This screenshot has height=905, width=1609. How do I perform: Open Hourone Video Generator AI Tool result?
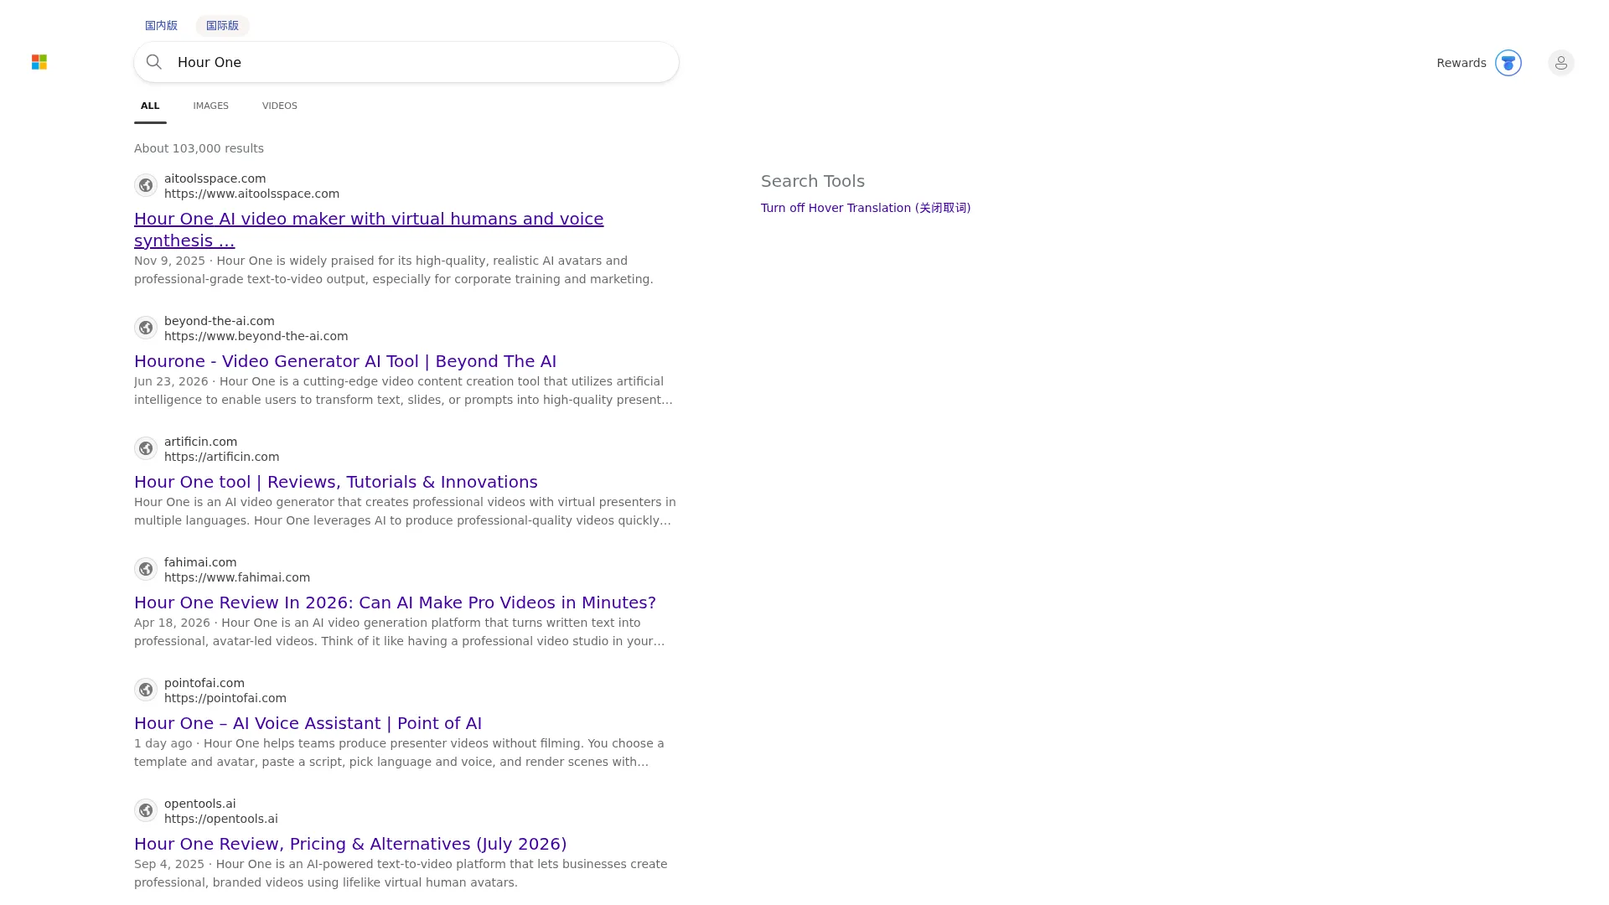coord(345,361)
